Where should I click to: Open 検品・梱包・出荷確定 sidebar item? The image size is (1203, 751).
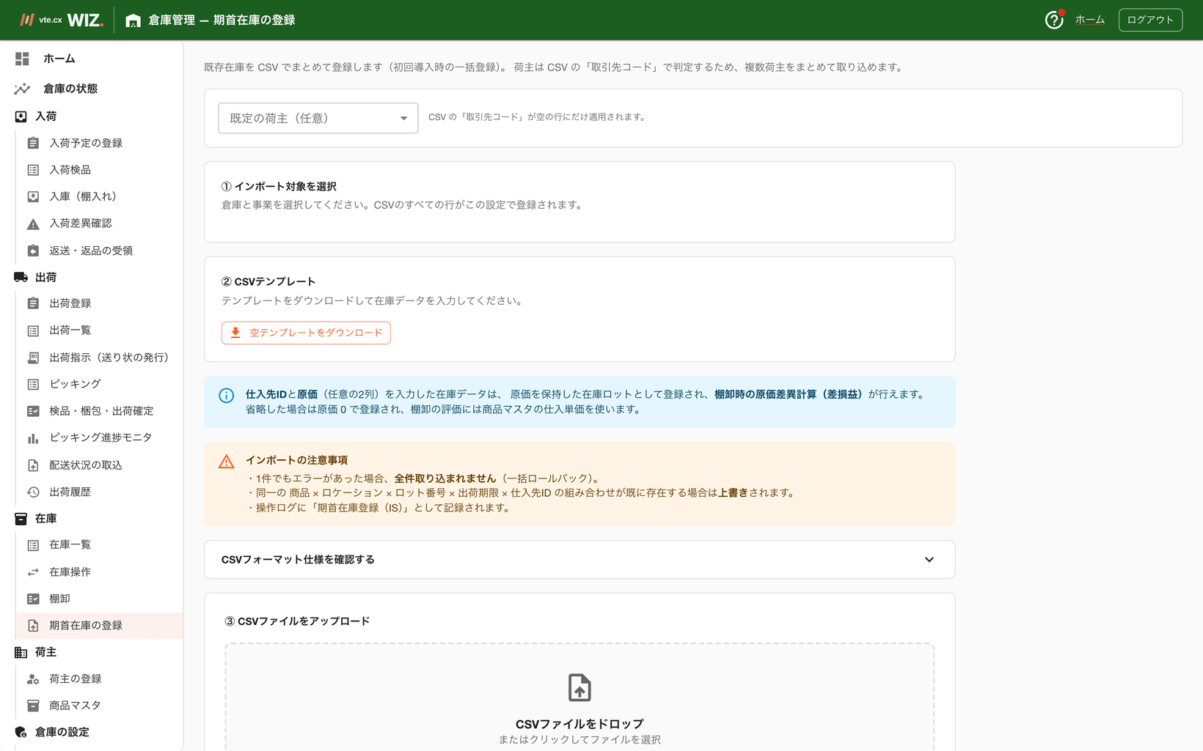coord(99,411)
